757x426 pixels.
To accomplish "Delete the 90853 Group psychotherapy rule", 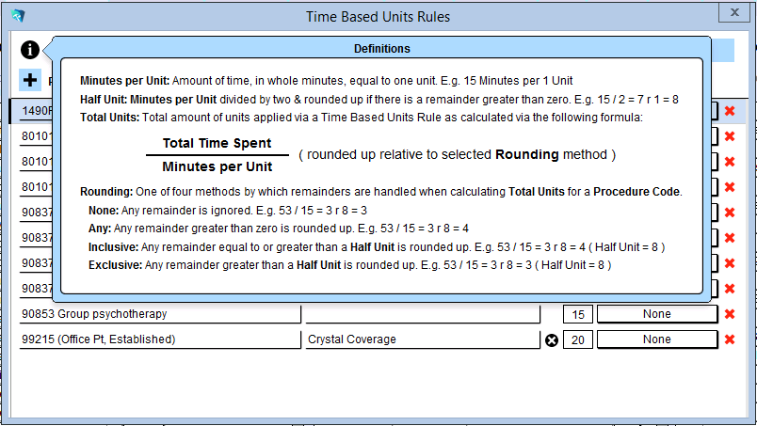I will coord(730,314).
